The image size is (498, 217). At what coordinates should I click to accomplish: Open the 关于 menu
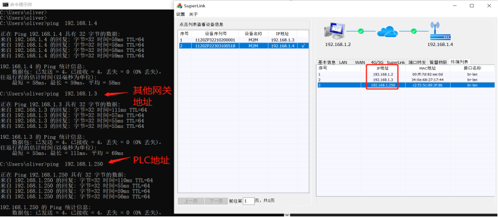[x=193, y=14]
